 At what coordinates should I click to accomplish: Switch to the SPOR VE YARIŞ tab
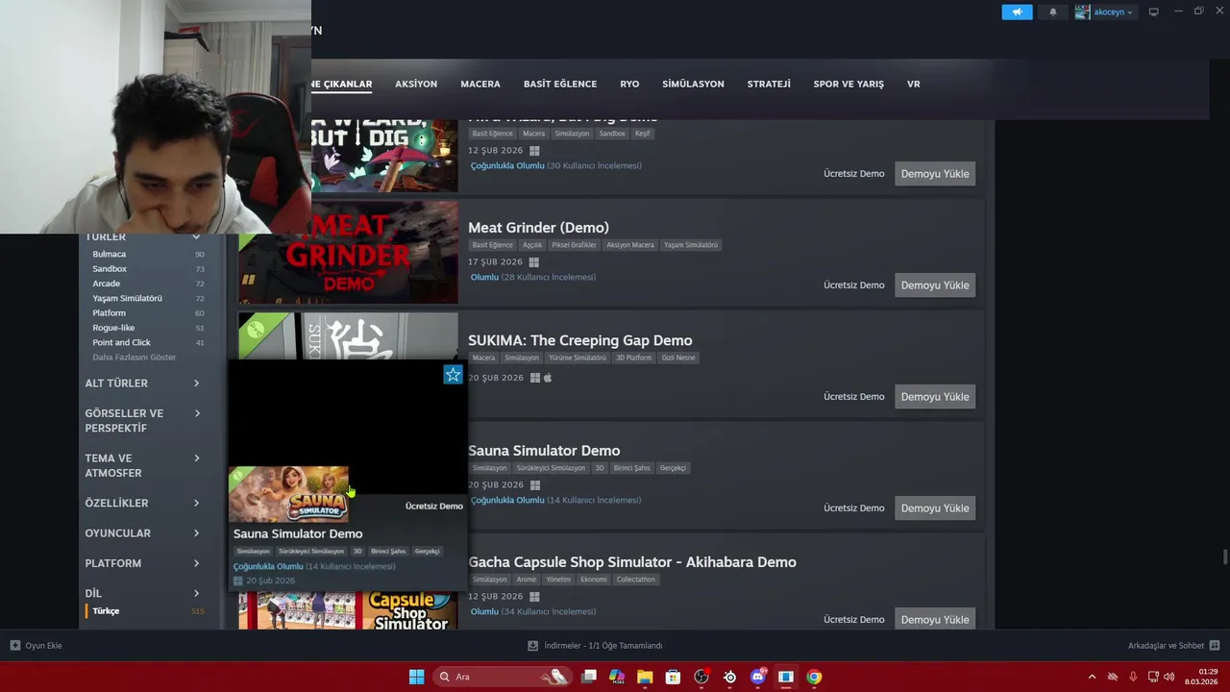tap(849, 84)
